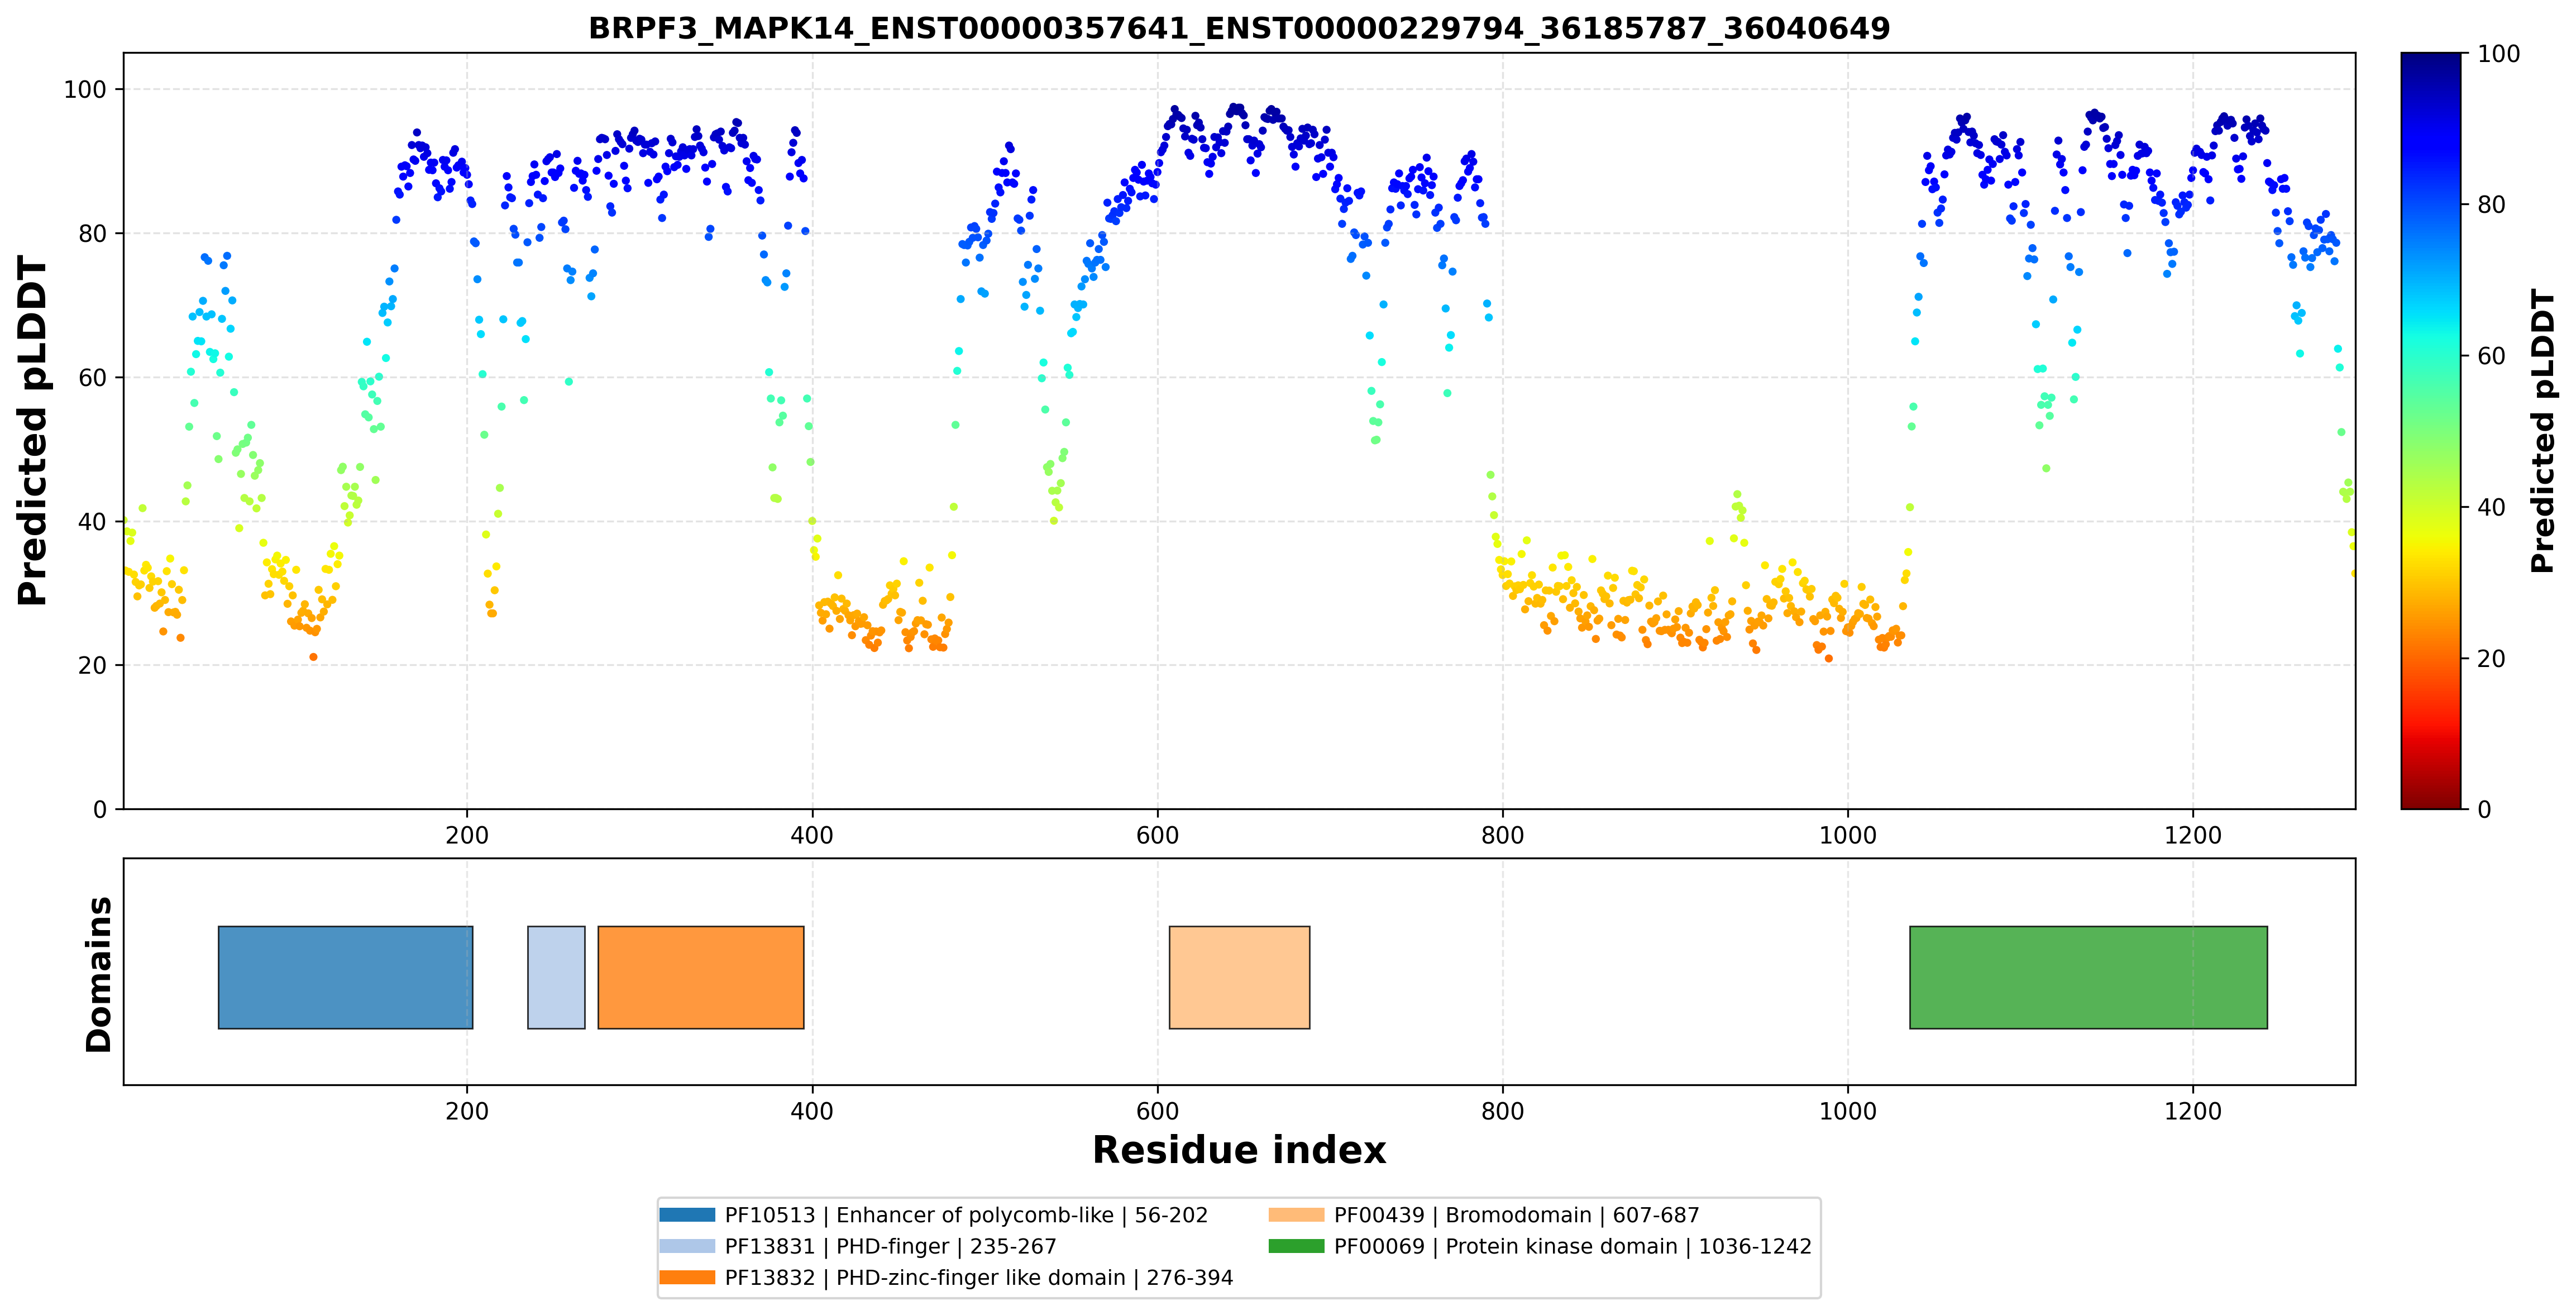Click the green Protein kinase domain bar
The width and height of the screenshot is (2576, 1315).
pos(2088,977)
